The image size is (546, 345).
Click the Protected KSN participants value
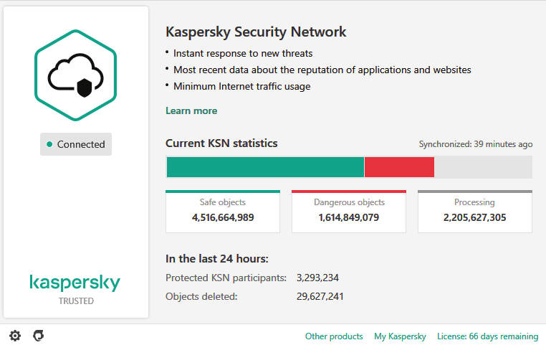(317, 278)
